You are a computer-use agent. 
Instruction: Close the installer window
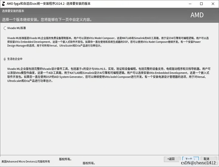(213, 4)
